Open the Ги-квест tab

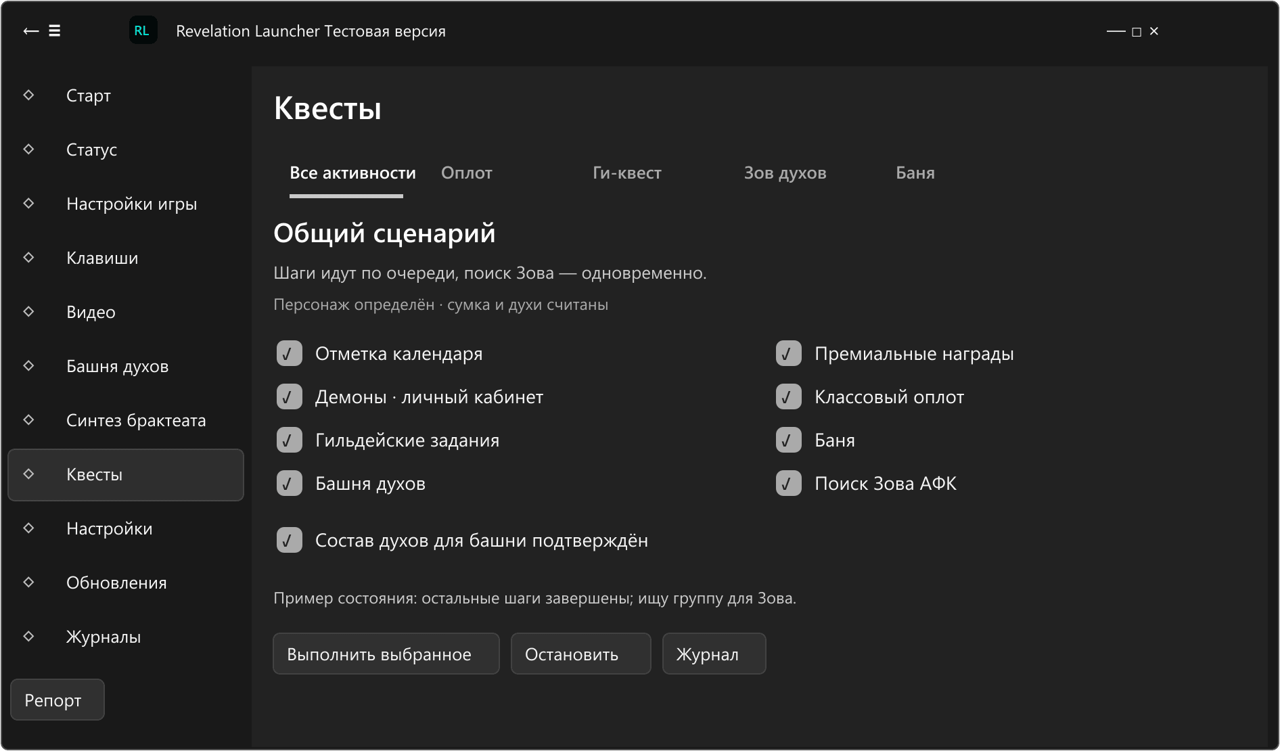627,173
